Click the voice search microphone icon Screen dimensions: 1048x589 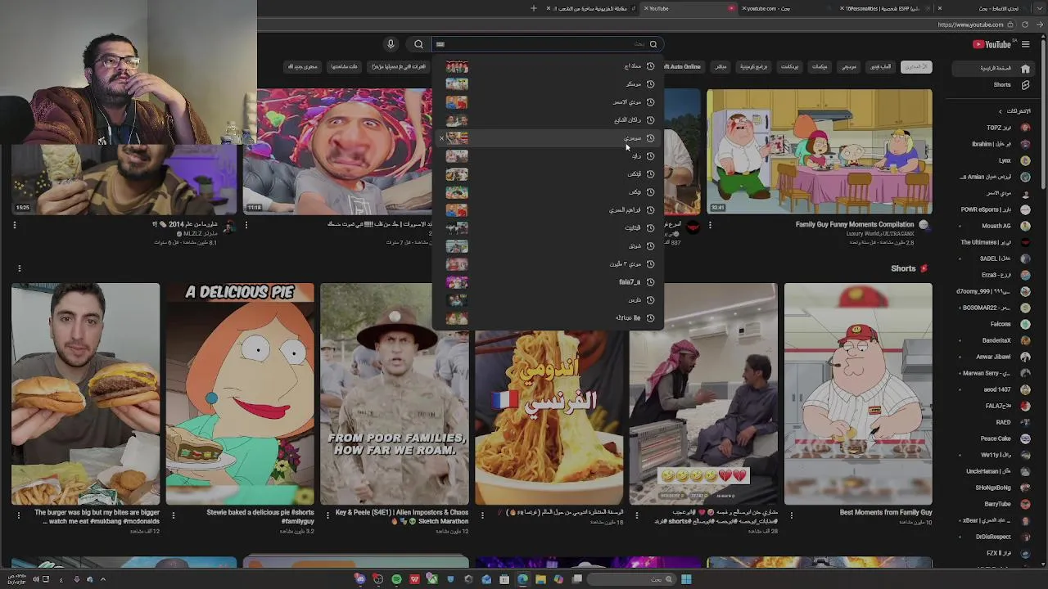[391, 44]
